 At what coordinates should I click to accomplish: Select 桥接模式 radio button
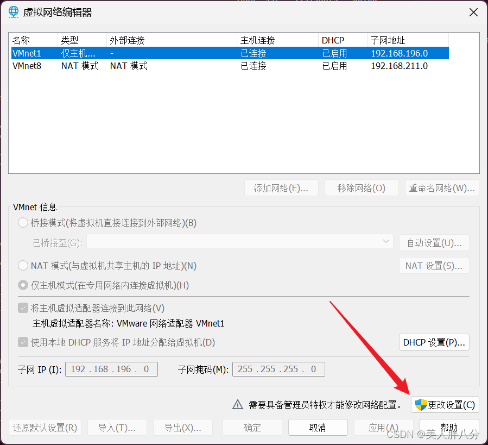coord(23,223)
